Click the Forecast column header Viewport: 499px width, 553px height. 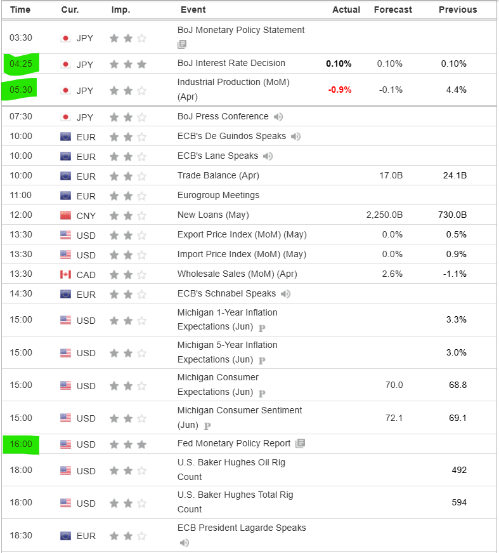click(x=392, y=10)
